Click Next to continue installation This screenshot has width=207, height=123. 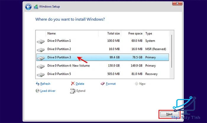point(169,114)
